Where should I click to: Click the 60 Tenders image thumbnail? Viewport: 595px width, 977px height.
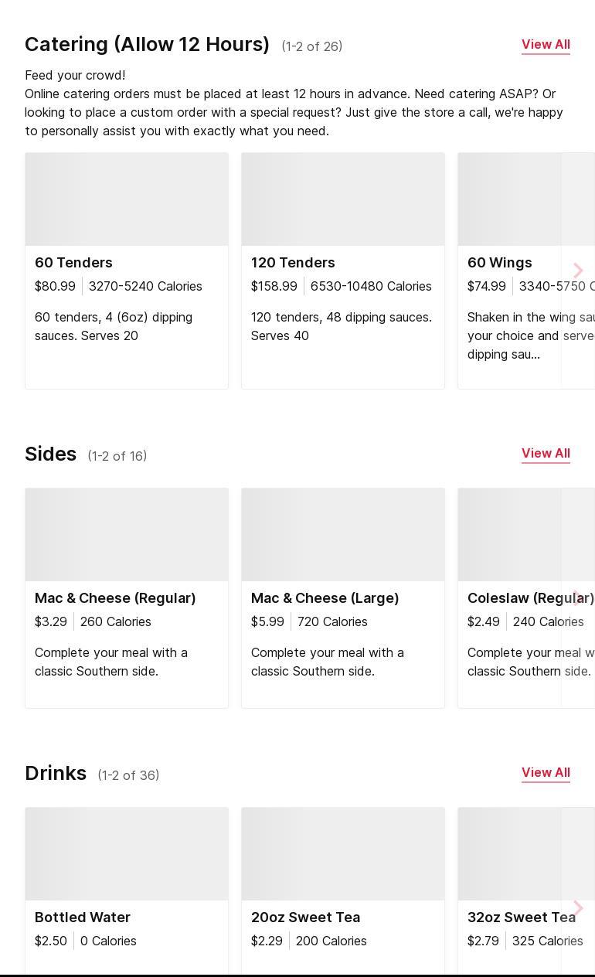point(127,199)
